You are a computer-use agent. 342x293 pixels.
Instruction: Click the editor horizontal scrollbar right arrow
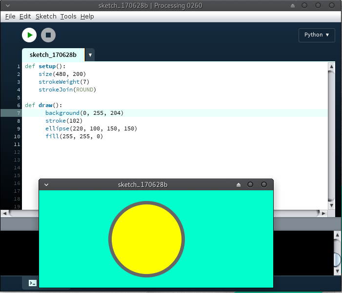323,213
